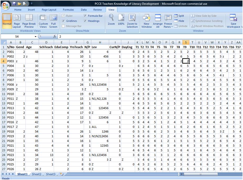Image resolution: width=243 pixels, height=180 pixels.
Task: Select the ALL cell in row 18
Action: pos(100,127)
